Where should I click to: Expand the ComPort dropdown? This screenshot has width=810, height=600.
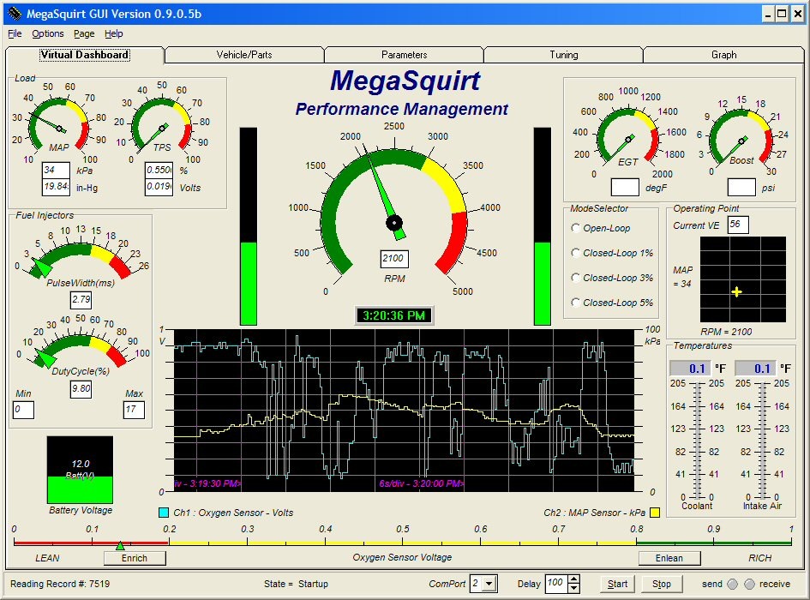point(489,584)
